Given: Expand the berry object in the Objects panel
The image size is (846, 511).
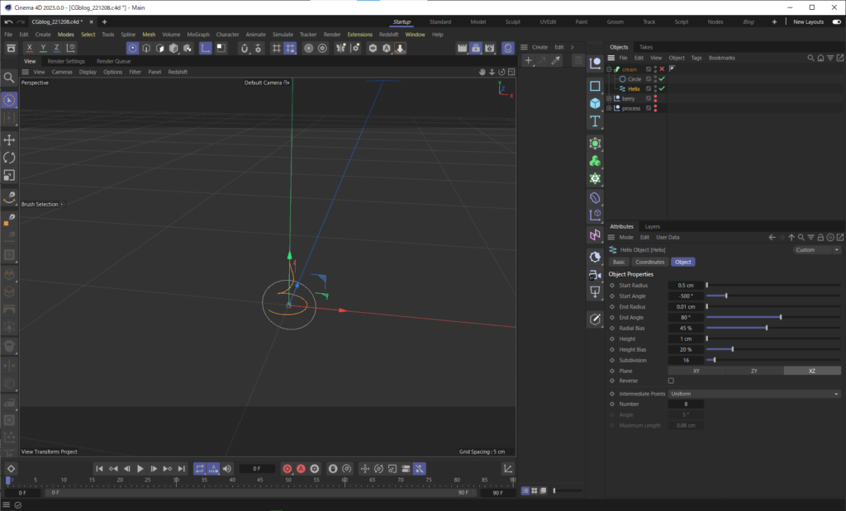Looking at the screenshot, I should 609,98.
